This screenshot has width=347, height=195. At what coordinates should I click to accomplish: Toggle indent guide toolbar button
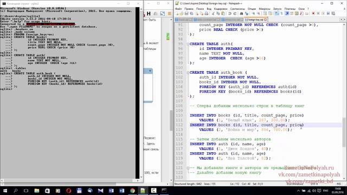pyautogui.click(x=287, y=14)
